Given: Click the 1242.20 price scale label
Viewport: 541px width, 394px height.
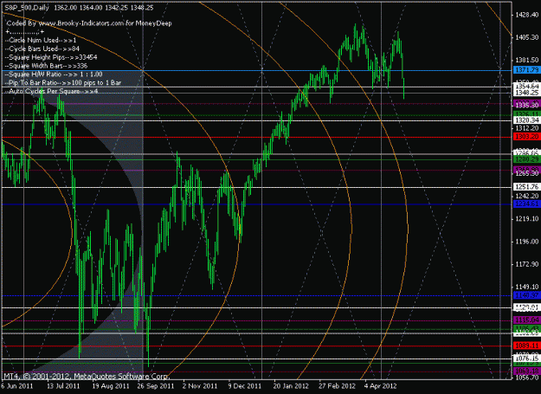Looking at the screenshot, I should (527, 196).
